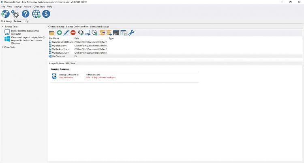This screenshot has height=163, width=304.
Task: Add definition file with green plus icon
Action: pyautogui.click(x=59, y=33)
